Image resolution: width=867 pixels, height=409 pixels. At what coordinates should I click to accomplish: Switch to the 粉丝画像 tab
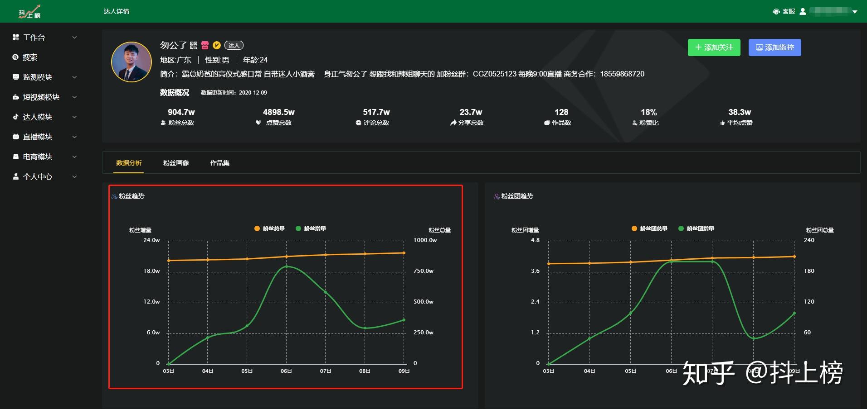pos(176,163)
